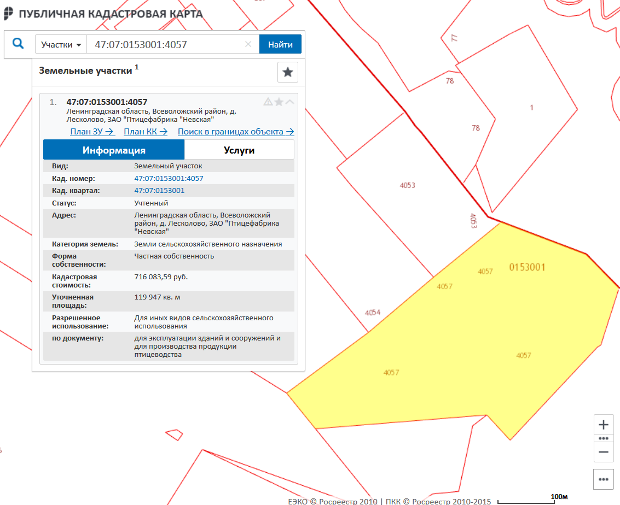
Task: Open the zoom level slider dots
Action: [604, 438]
